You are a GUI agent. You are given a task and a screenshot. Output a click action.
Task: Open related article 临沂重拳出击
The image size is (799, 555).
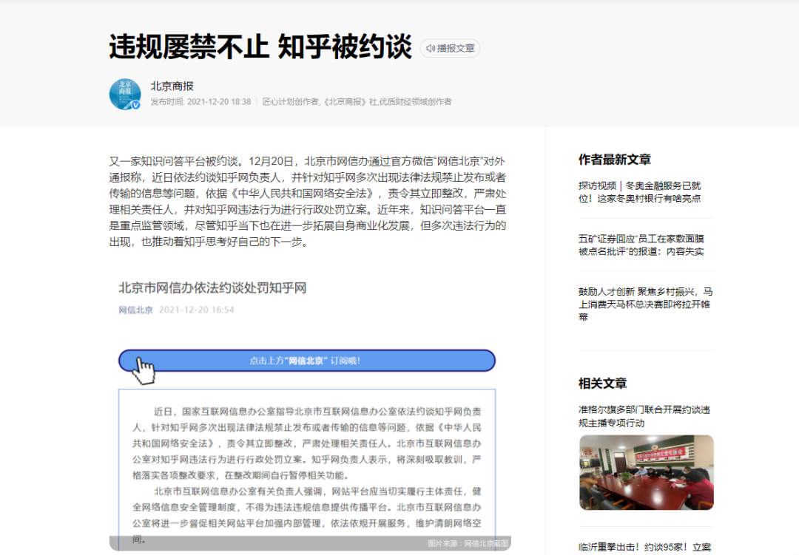coord(644,547)
